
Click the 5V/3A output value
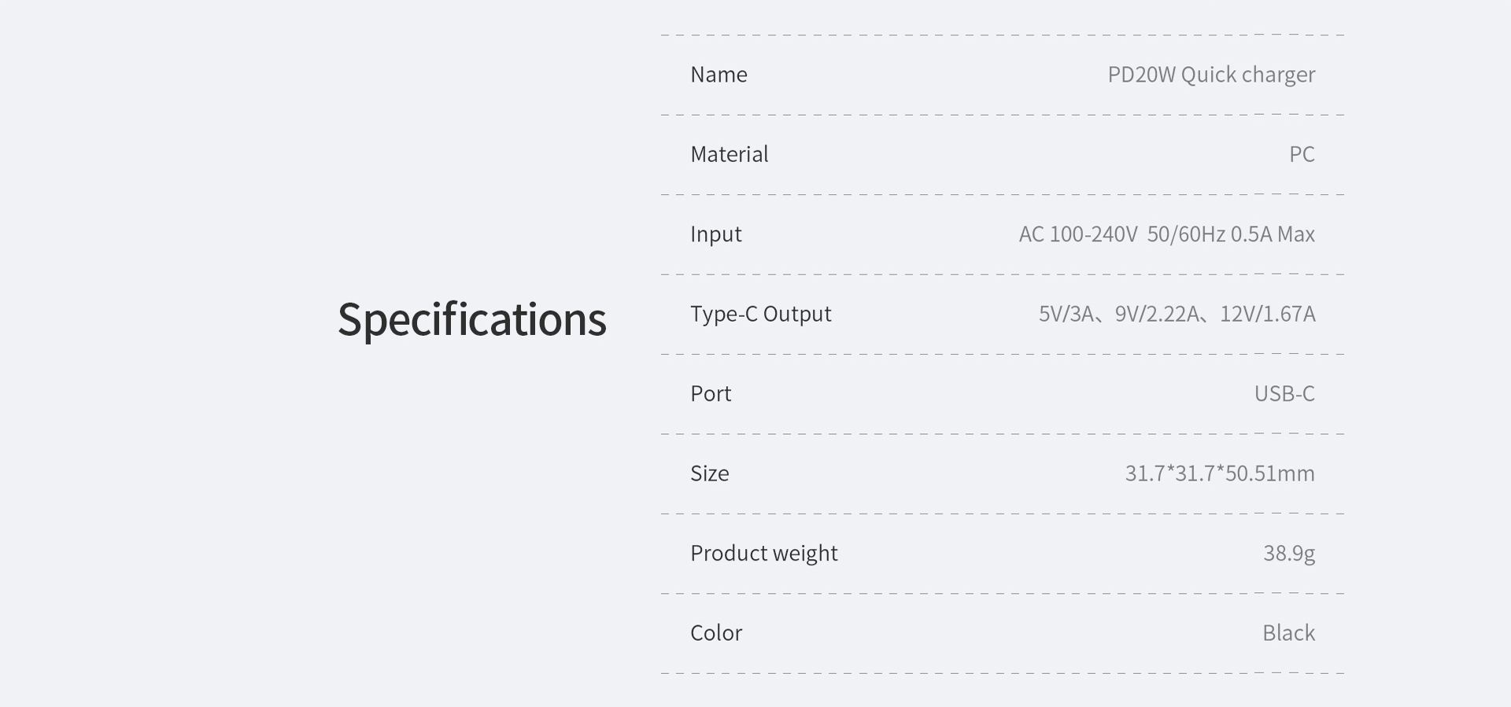(1066, 315)
